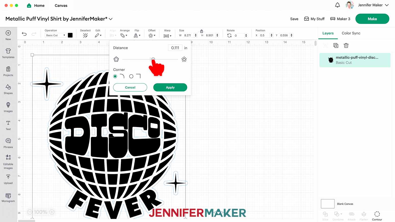This screenshot has width=395, height=222.
Task: Switch to the Canvas tab
Action: 61,5
